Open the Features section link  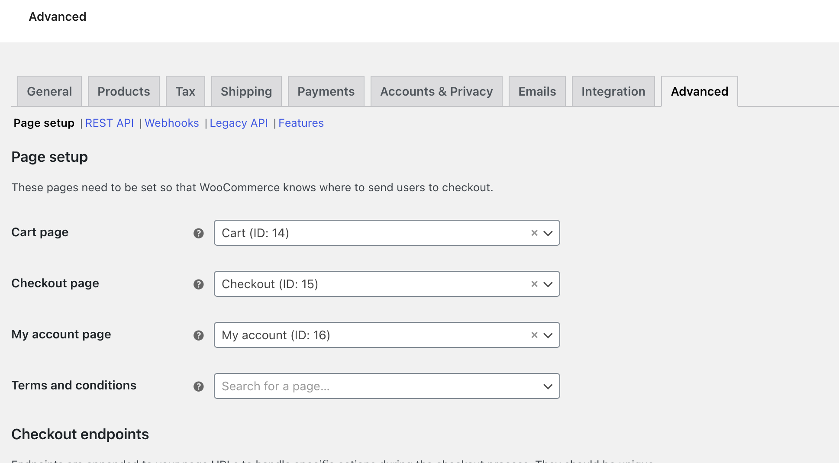click(x=301, y=123)
